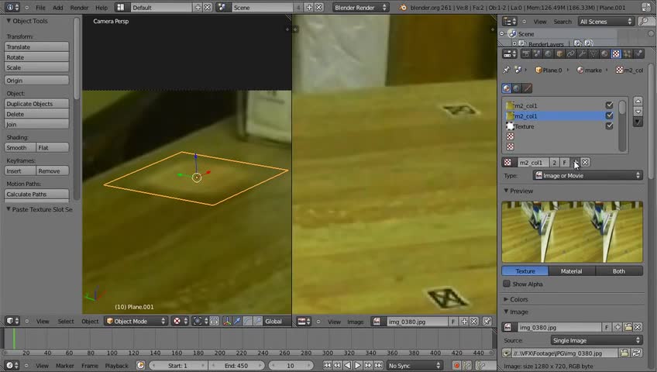Unlink the m2_col1 texture with X

coord(586,162)
